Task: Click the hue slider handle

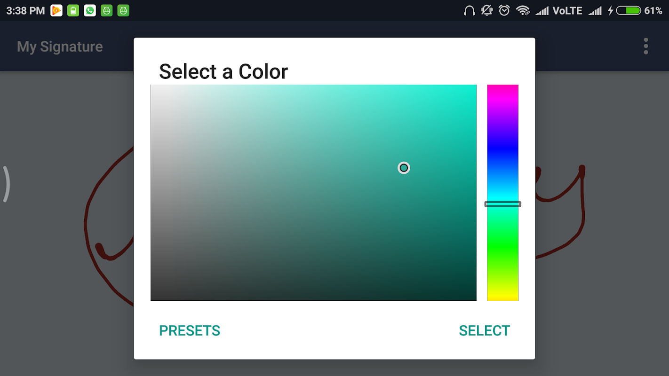Action: pyautogui.click(x=502, y=204)
